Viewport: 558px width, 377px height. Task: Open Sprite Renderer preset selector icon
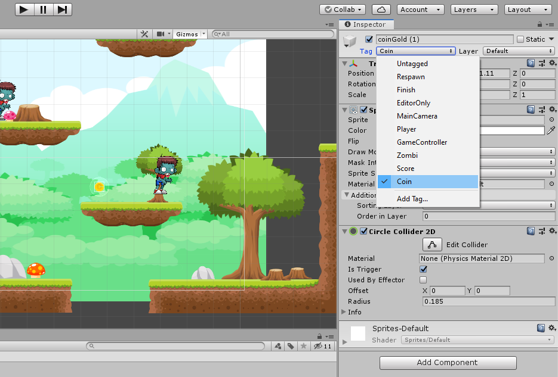(542, 110)
